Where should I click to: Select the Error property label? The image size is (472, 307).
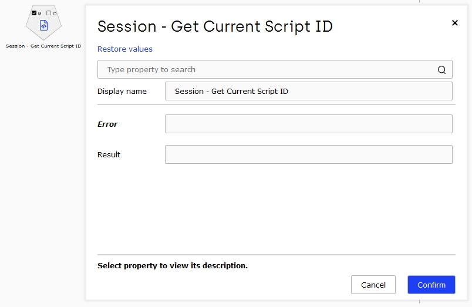click(107, 124)
